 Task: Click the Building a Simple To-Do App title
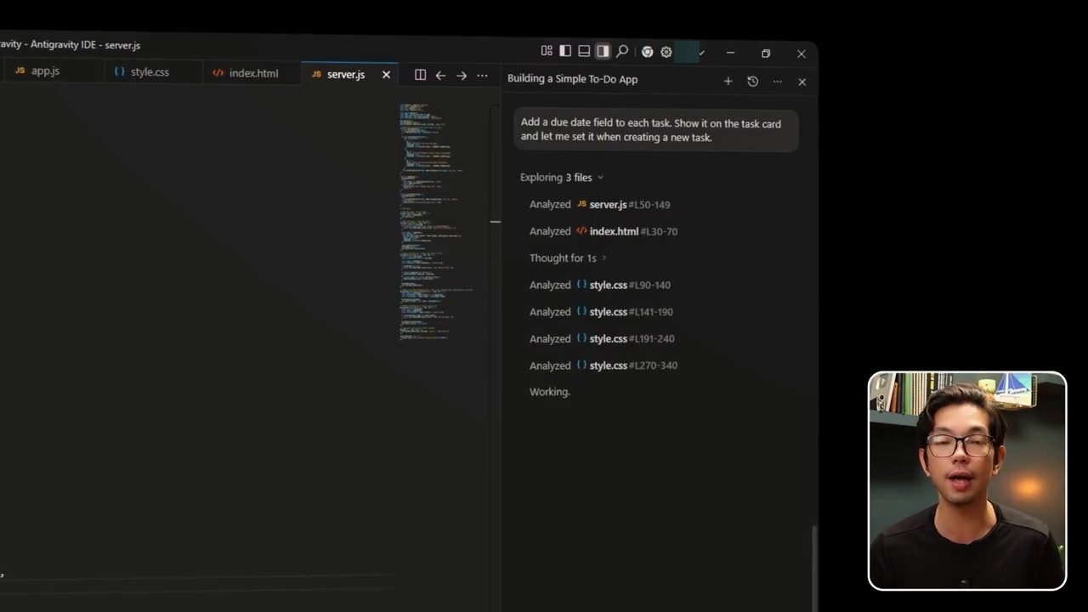pos(572,79)
